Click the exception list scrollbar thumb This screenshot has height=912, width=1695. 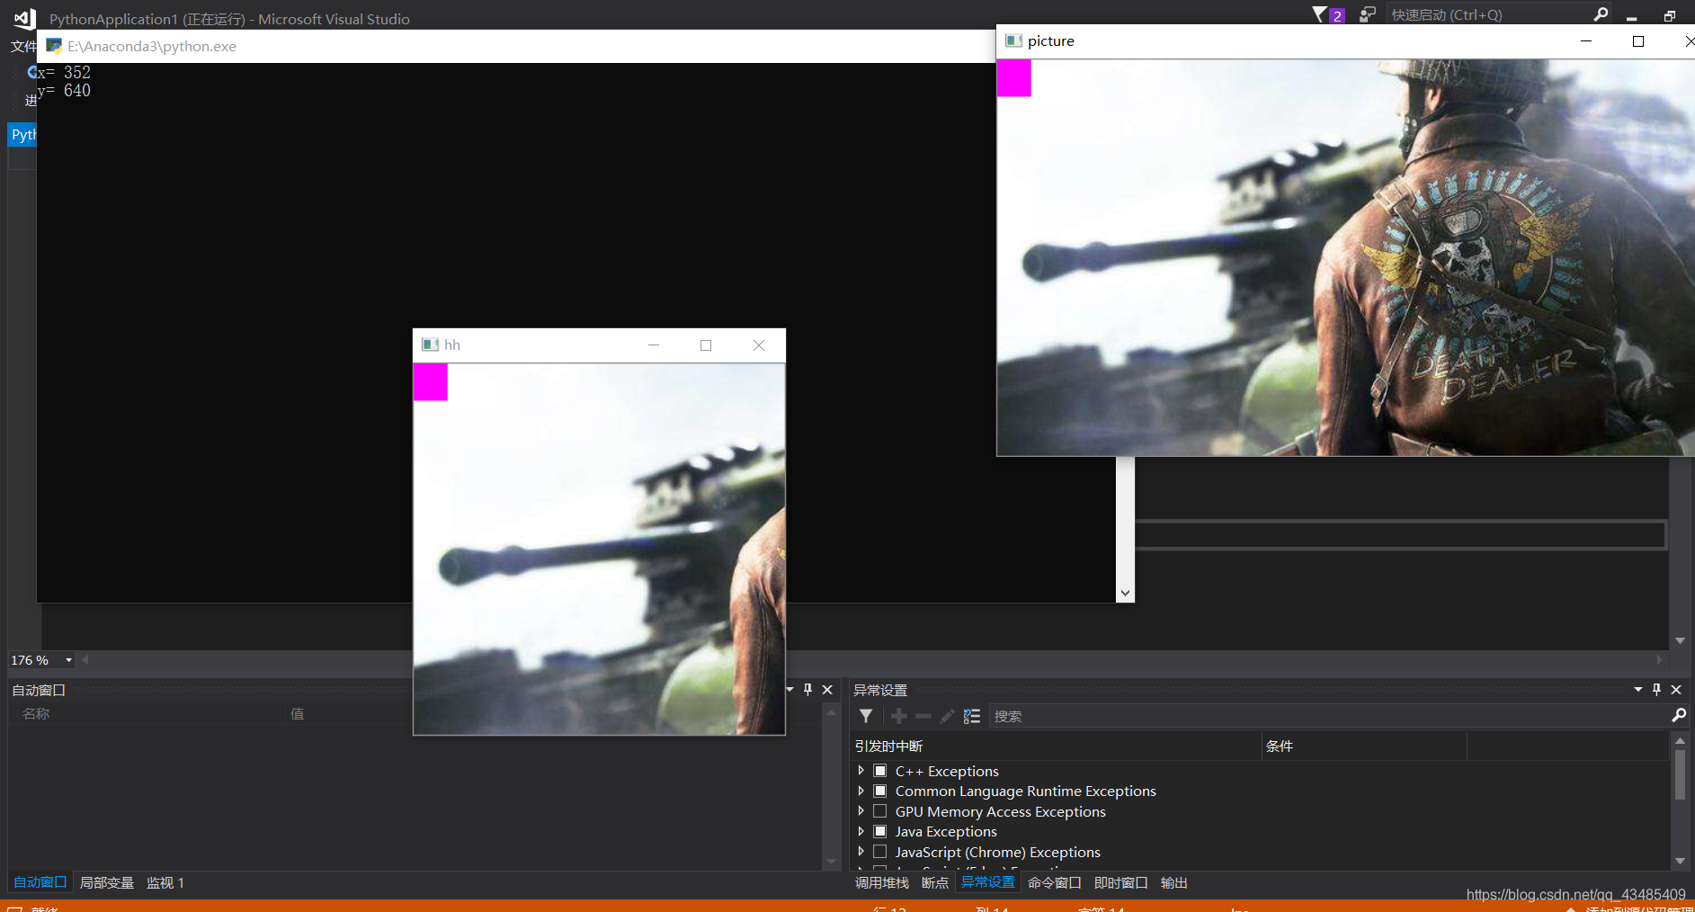point(1680,773)
